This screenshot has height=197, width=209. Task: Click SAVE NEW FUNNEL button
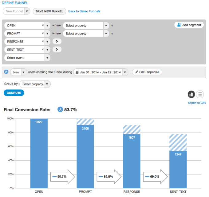(x=49, y=11)
